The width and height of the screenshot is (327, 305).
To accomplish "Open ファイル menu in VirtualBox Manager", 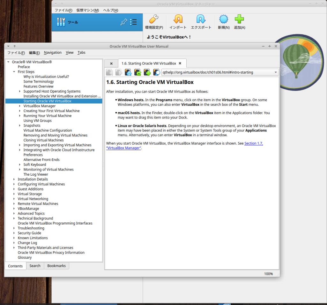I will (63, 10).
